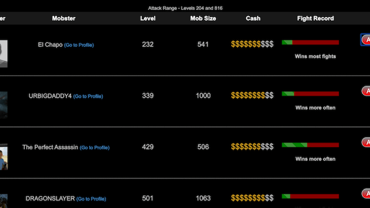Click The Perfect Assassin's 'Wins more often' label
The image size is (370, 208).
click(315, 159)
